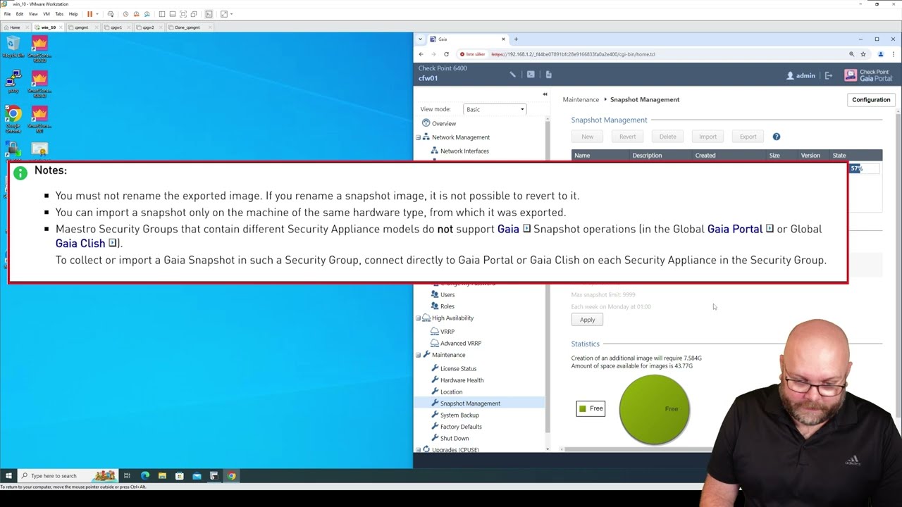Reload the Gaia browser page
Viewport: 902px width, 507px height.
[446, 54]
